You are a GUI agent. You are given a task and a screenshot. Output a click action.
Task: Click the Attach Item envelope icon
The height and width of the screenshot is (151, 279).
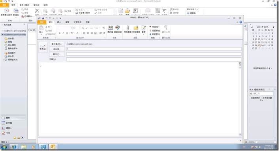click(136, 29)
